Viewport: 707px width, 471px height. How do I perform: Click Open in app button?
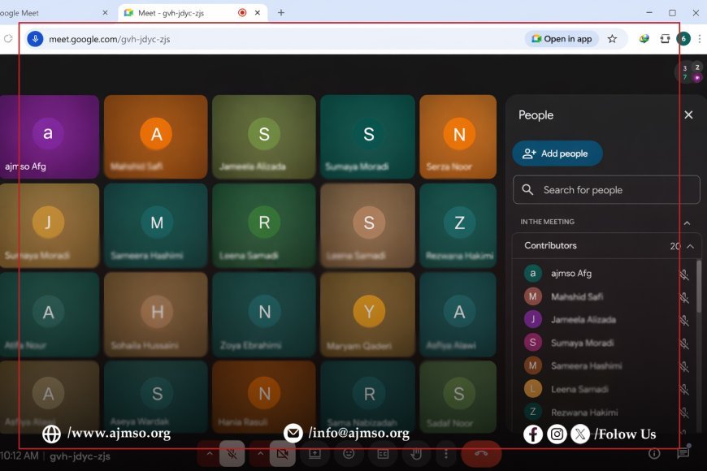[562, 39]
